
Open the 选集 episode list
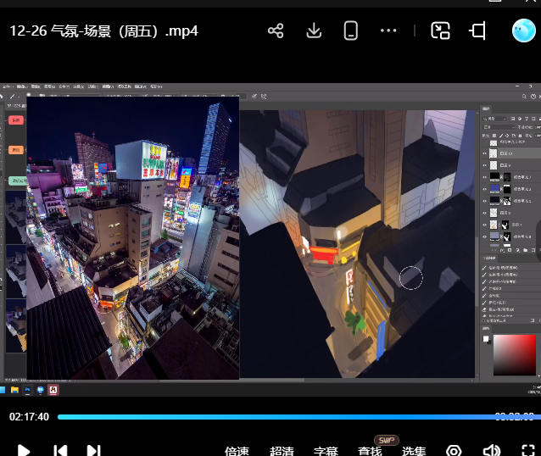tap(414, 451)
